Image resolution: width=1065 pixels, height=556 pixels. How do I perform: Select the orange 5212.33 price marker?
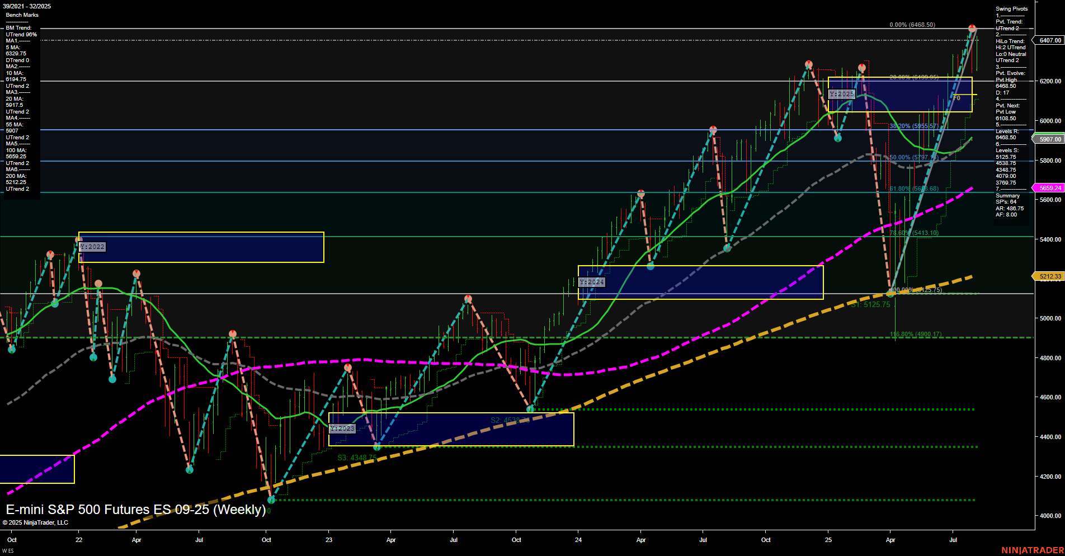tap(1049, 276)
